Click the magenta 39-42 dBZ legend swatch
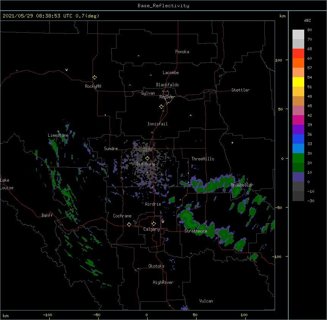This screenshot has width=327, height=320. pyautogui.click(x=298, y=120)
